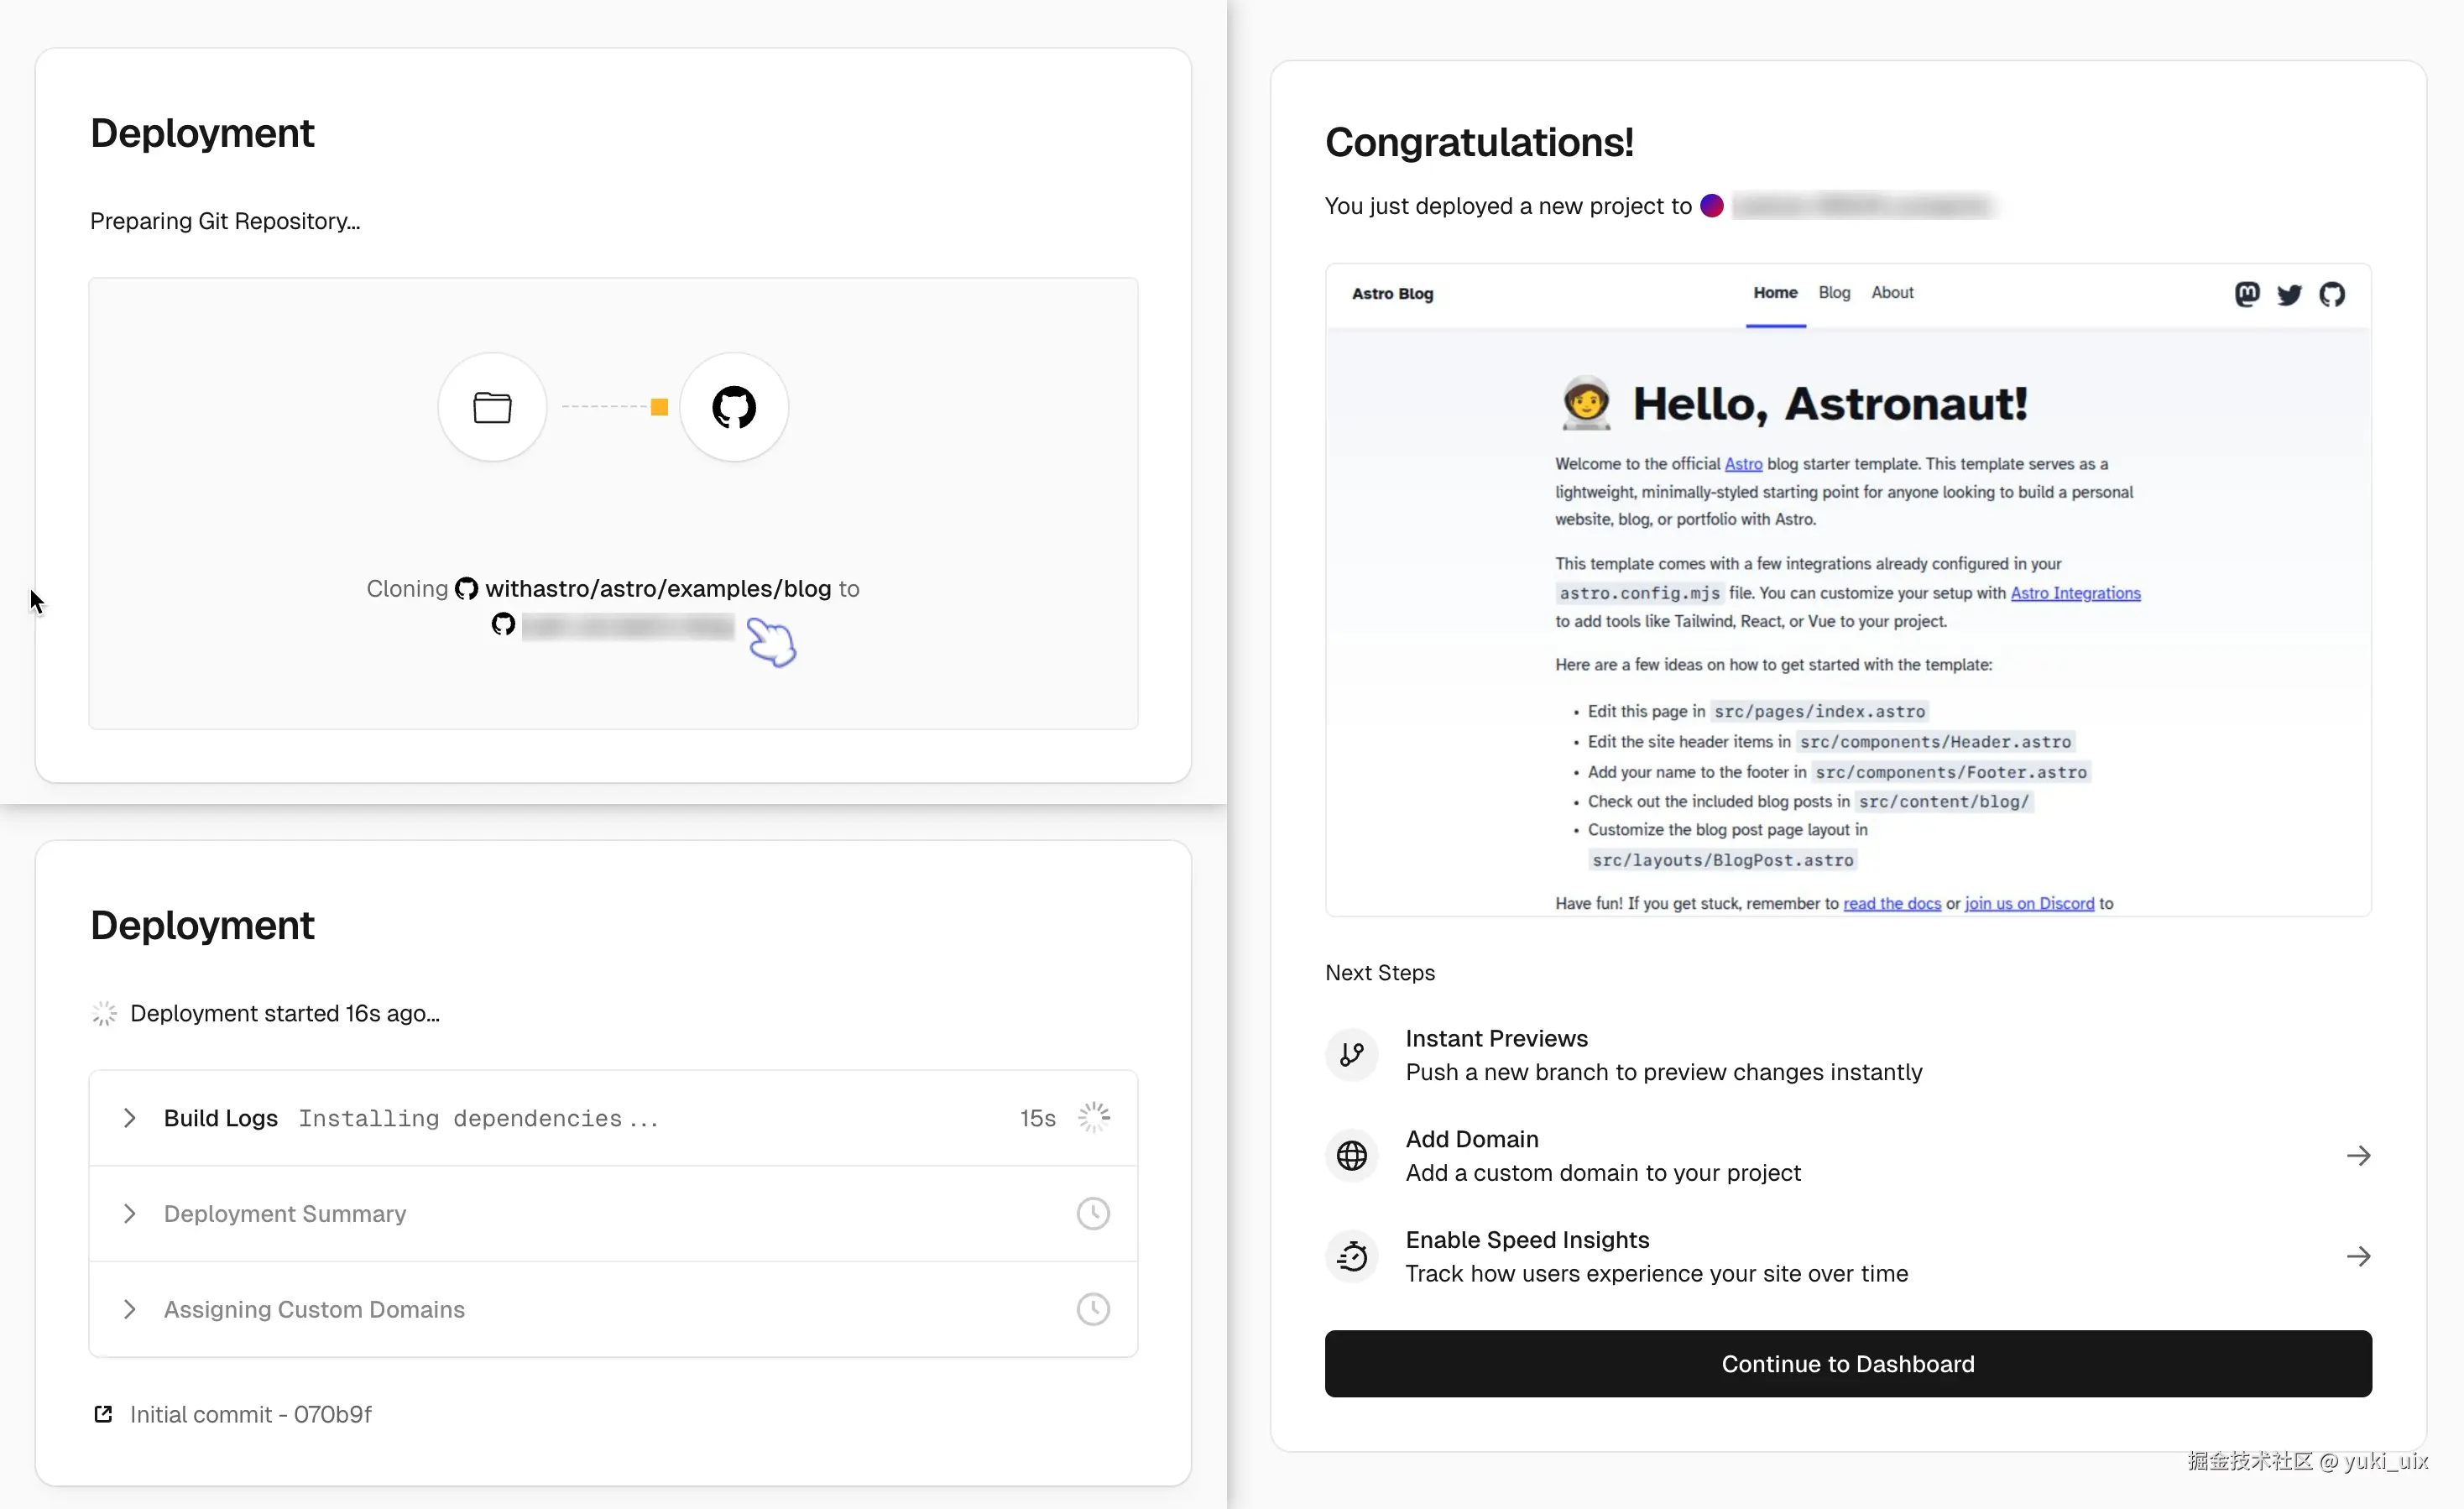
Task: Click the Add Domain globe icon
Action: [1352, 1155]
